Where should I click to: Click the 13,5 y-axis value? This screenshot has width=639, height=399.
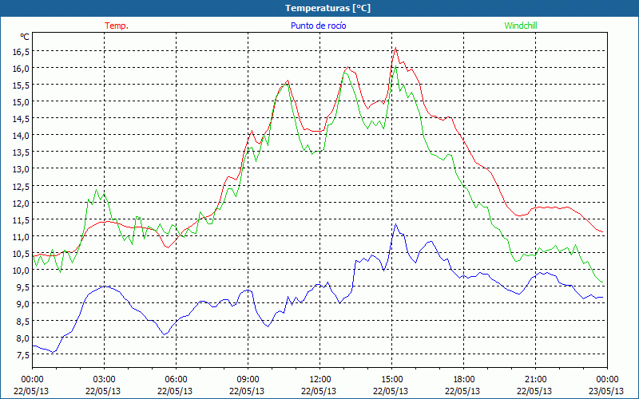click(x=21, y=152)
